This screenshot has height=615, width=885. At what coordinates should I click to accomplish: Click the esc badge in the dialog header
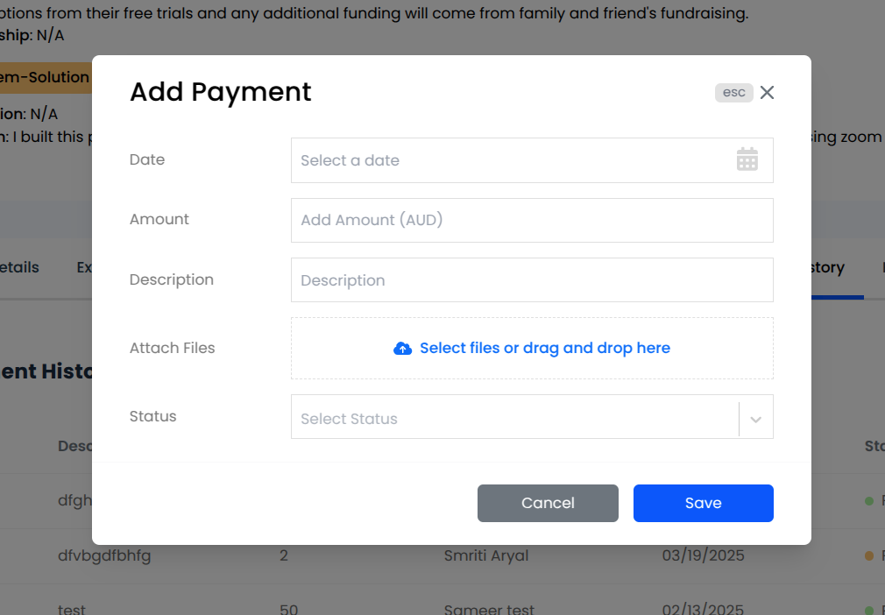(x=734, y=92)
